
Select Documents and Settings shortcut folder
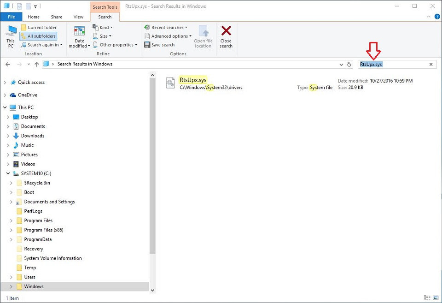pos(49,202)
